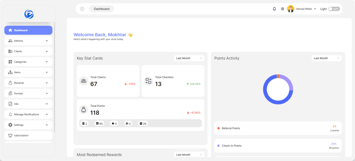Open the Points Activity Last Month dropdown
This screenshot has width=355, height=161.
327,58
